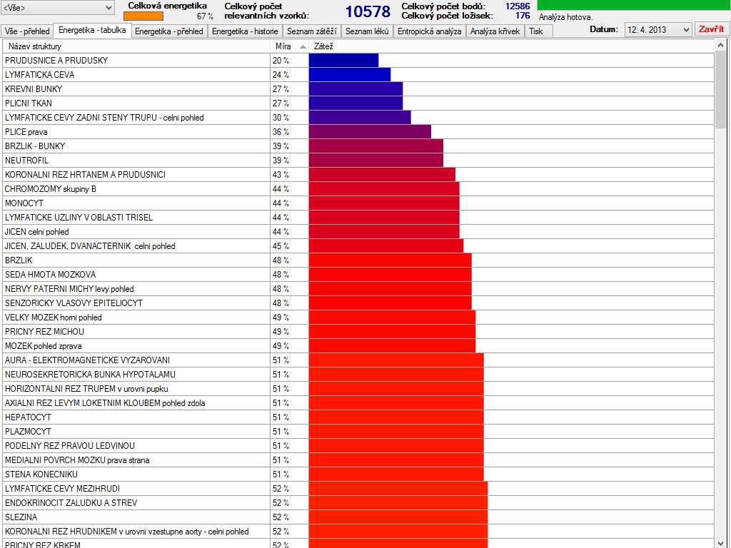Click the orange Celková energetika bar
Screen dimensions: 731x548
tap(143, 16)
